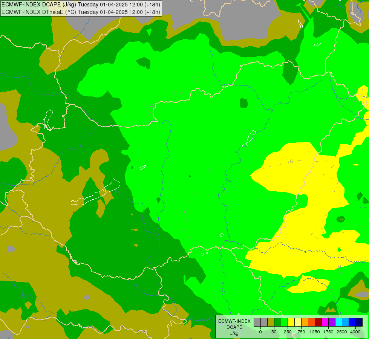
Task: Click the magenta legend swatch
Action: [325, 322]
